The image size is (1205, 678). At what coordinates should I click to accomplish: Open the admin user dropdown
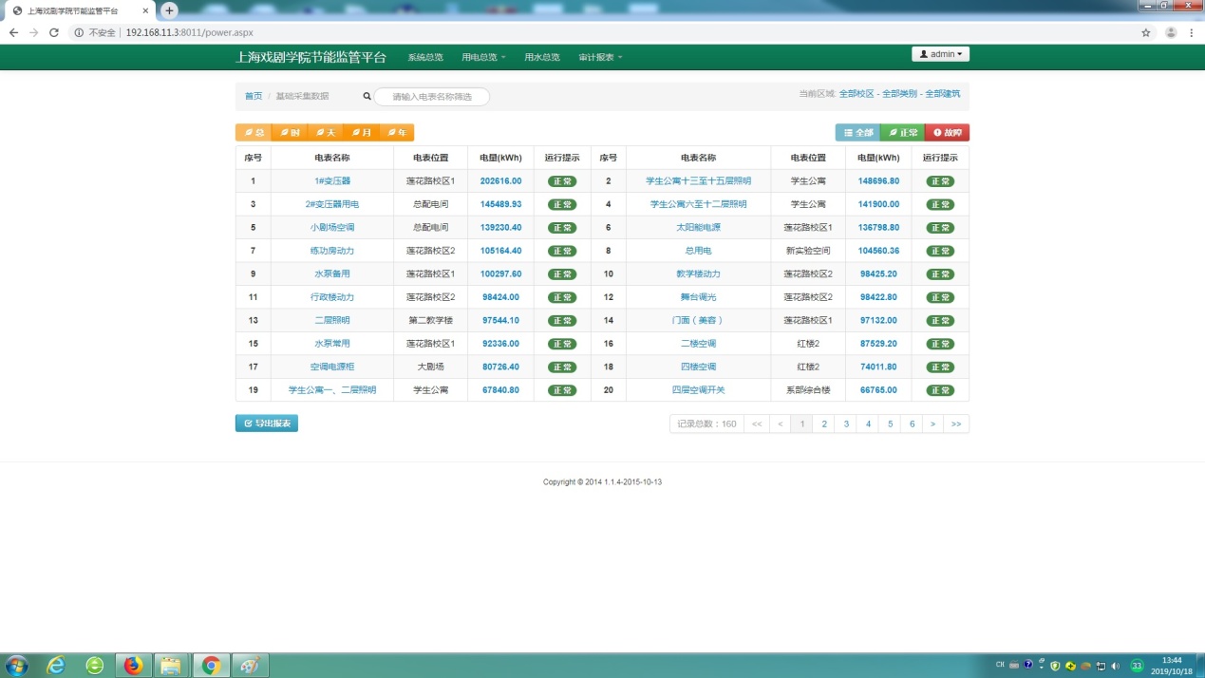click(x=940, y=54)
